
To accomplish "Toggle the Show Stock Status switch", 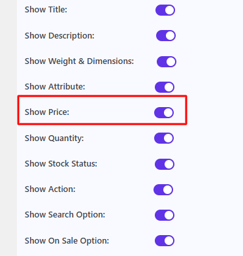I will click(x=165, y=164).
